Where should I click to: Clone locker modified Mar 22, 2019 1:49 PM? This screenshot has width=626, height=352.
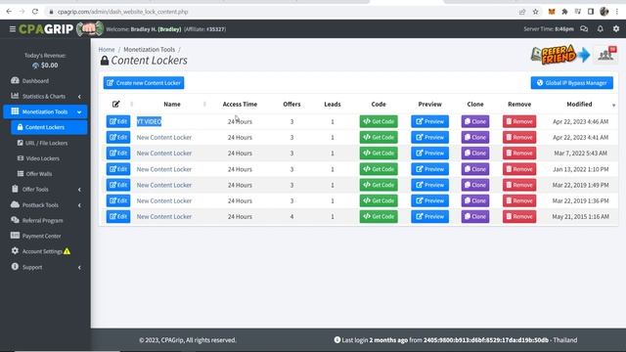[475, 185]
